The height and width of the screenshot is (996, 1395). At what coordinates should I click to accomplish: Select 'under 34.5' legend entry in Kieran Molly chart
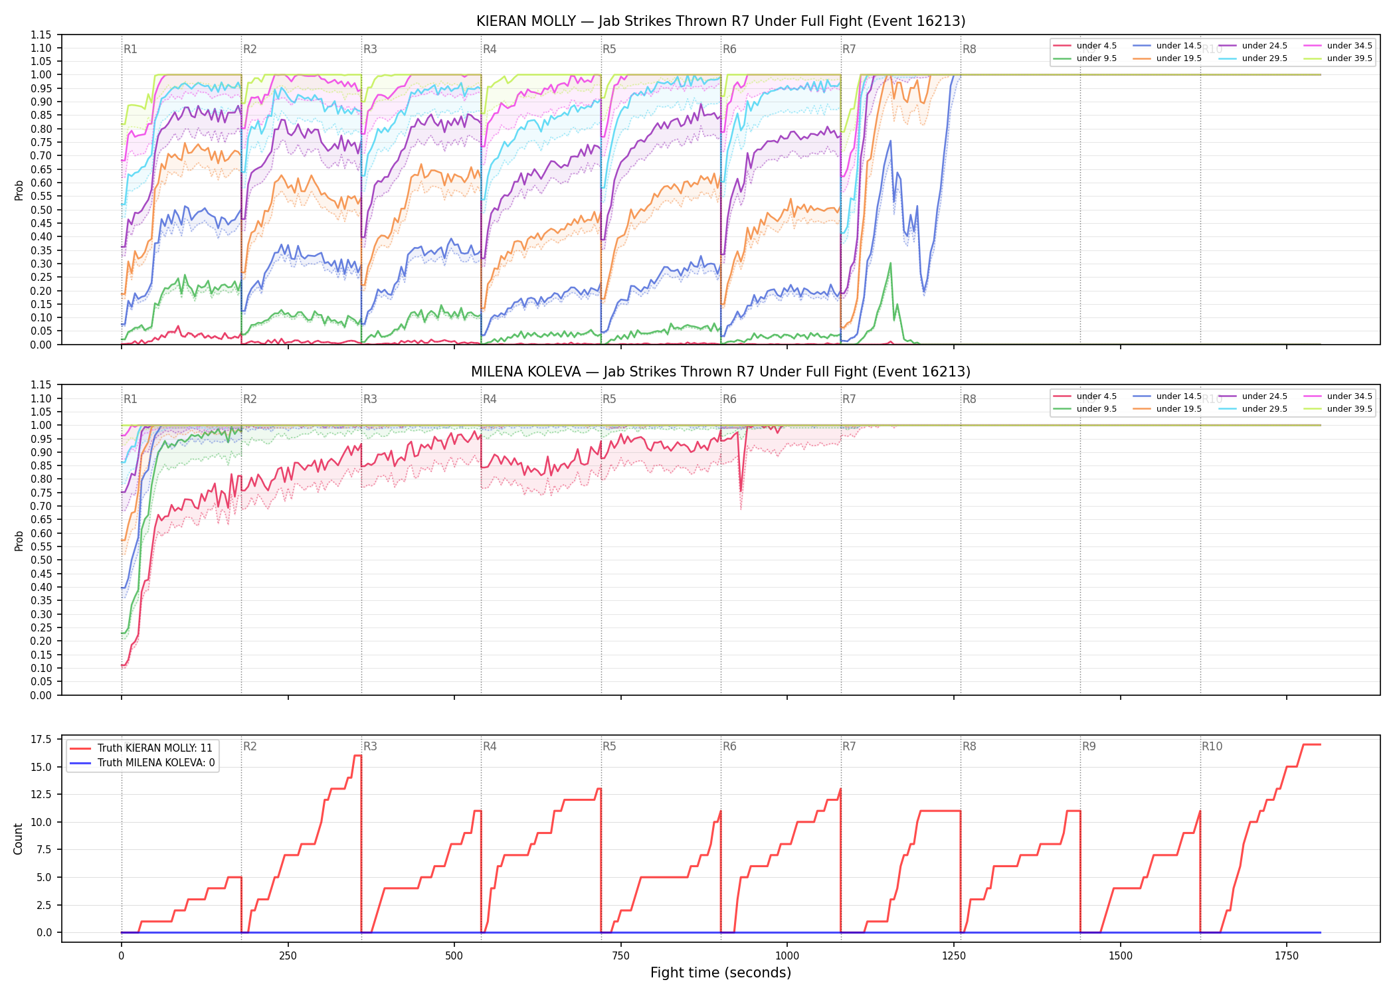click(x=1338, y=46)
